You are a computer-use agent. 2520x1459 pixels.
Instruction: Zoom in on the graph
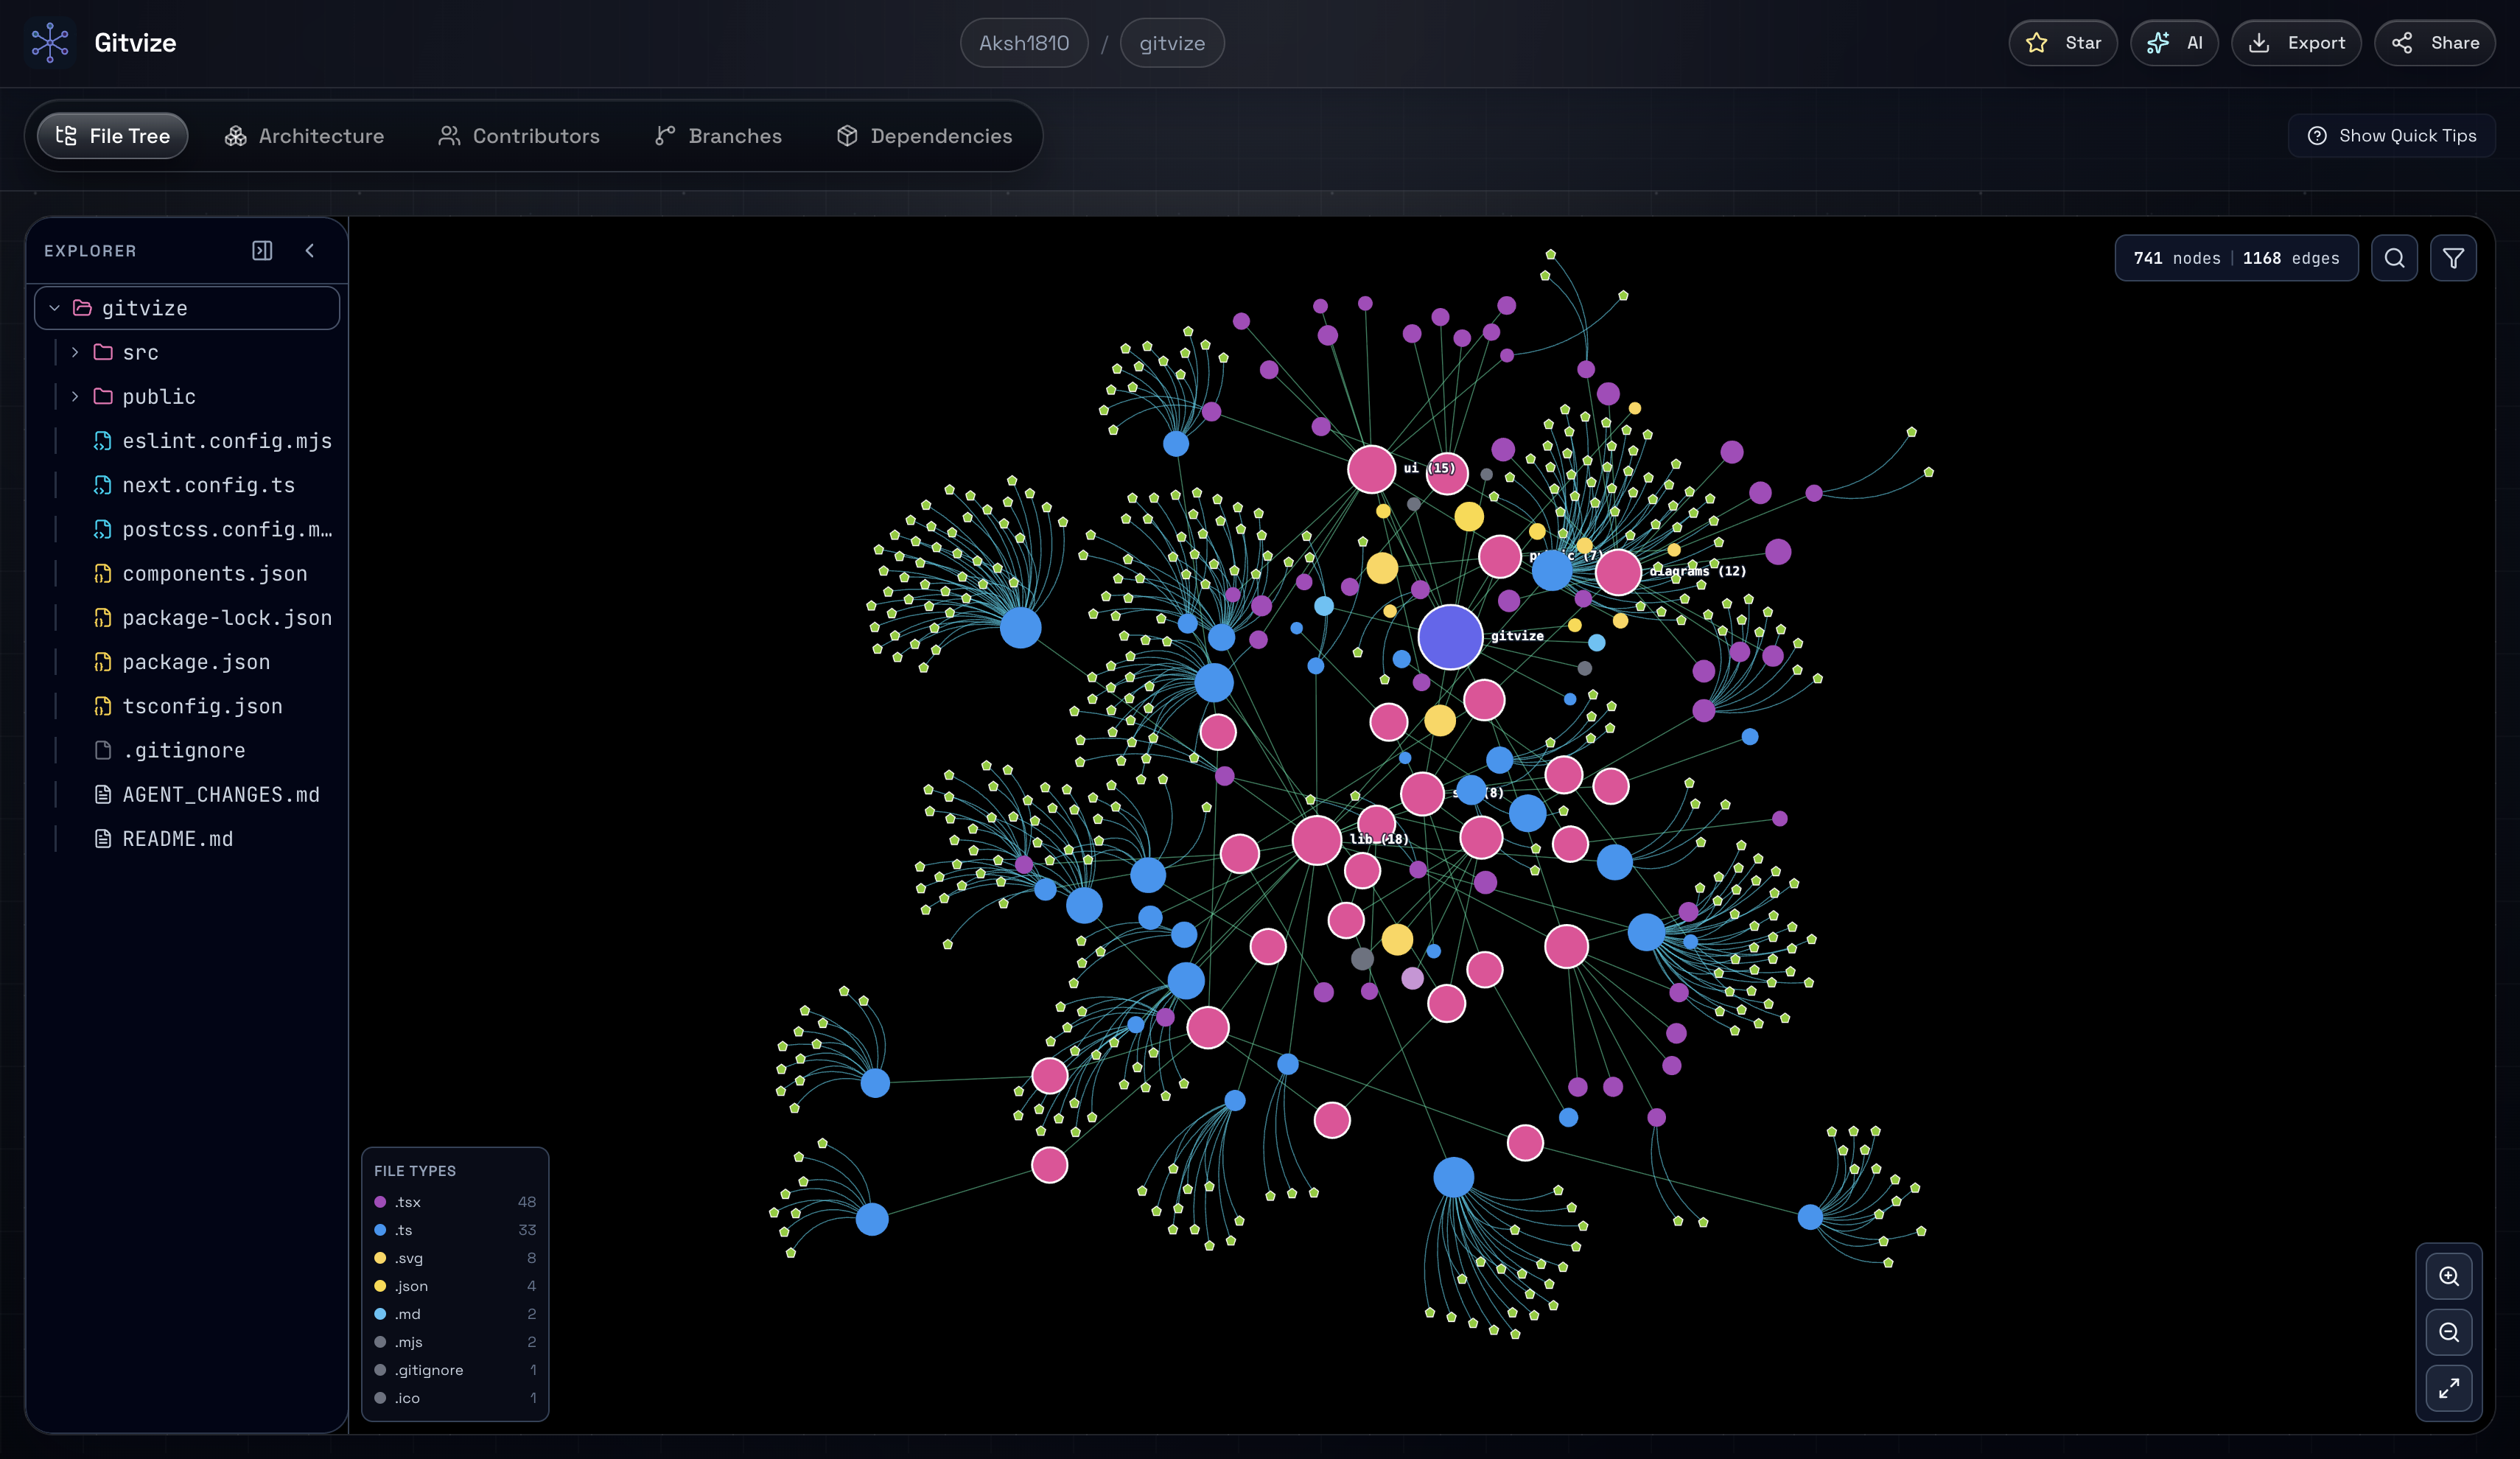tap(2449, 1276)
